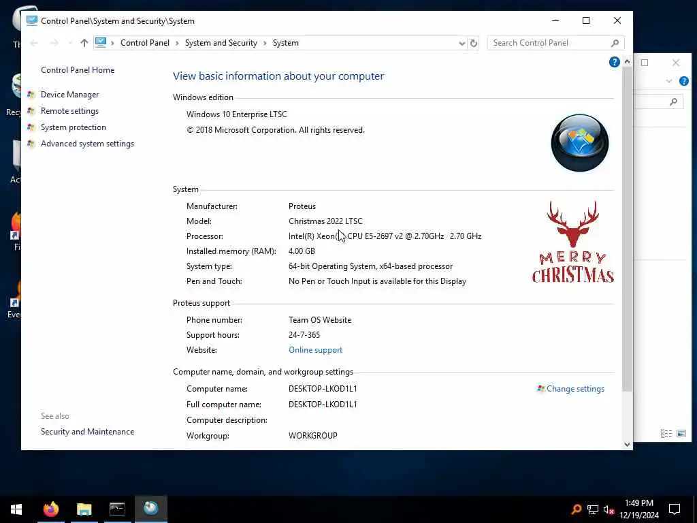Select the System and Security breadcrumb

click(x=221, y=43)
